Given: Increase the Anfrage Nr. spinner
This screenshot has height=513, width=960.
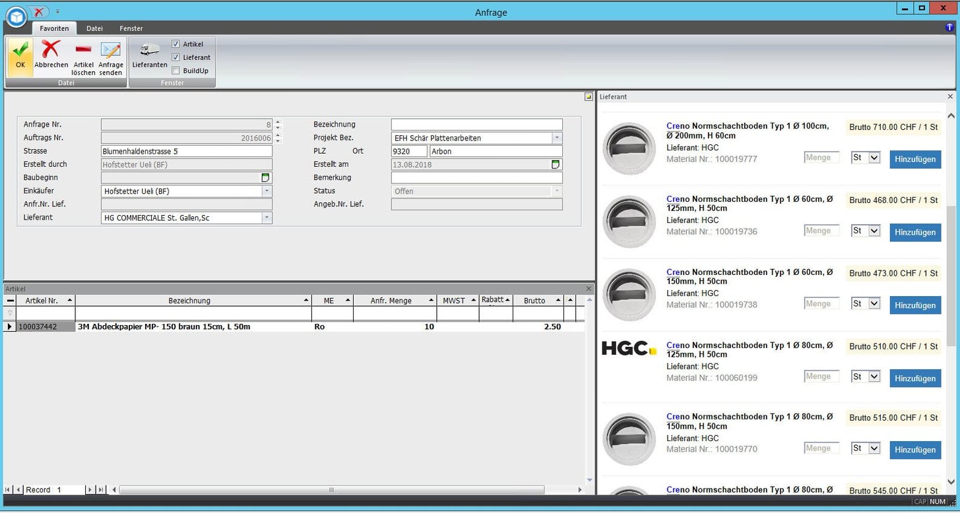Looking at the screenshot, I should coord(278,122).
